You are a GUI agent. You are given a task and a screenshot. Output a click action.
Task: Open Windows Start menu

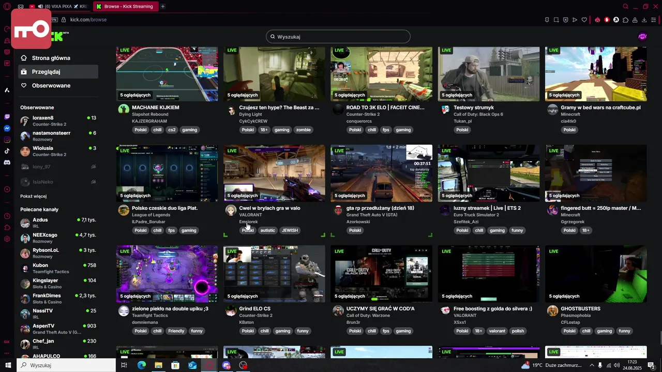(8, 365)
